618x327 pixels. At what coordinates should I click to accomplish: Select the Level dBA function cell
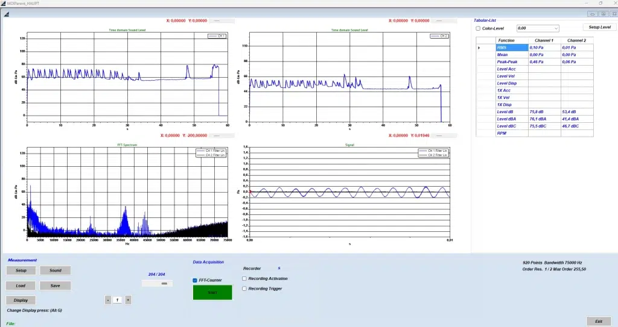[x=512, y=119]
